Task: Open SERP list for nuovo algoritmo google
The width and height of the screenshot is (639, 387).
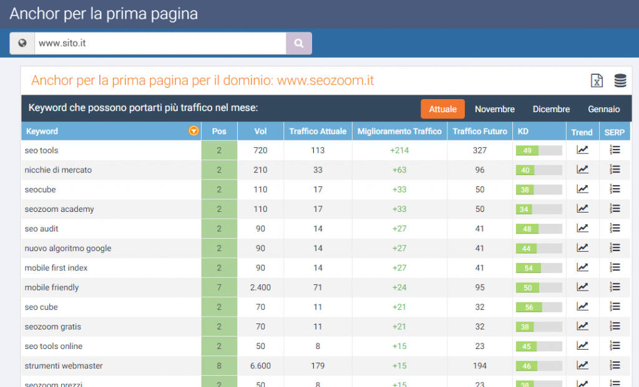Action: (615, 247)
